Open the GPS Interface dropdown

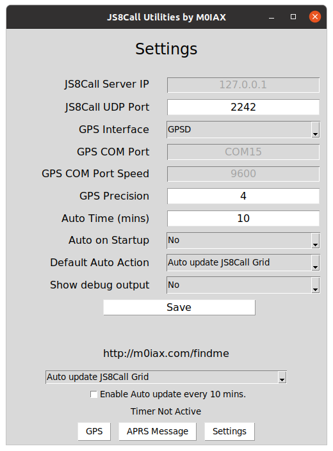(x=243, y=129)
